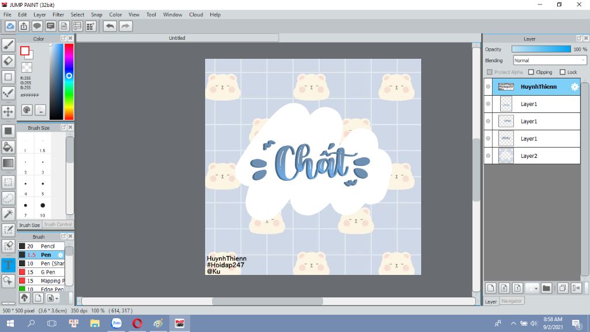This screenshot has height=332, width=590.
Task: Toggle visibility of Layer2
Action: (x=488, y=156)
